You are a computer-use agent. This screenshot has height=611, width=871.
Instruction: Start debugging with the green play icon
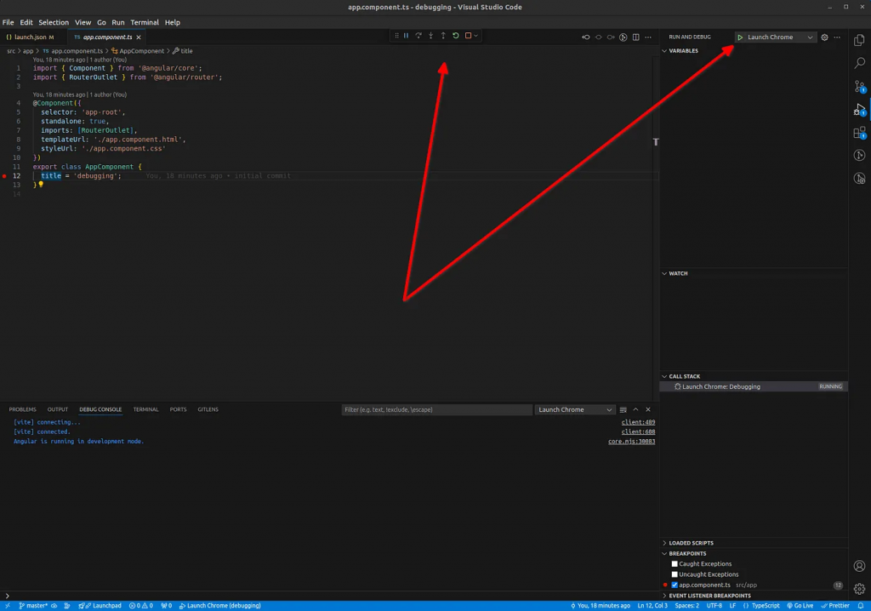pyautogui.click(x=740, y=37)
